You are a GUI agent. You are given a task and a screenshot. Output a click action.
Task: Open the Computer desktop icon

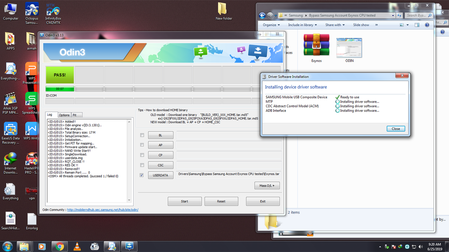(11, 12)
